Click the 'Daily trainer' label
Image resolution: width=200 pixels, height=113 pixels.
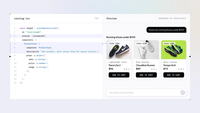pyautogui.click(x=170, y=62)
